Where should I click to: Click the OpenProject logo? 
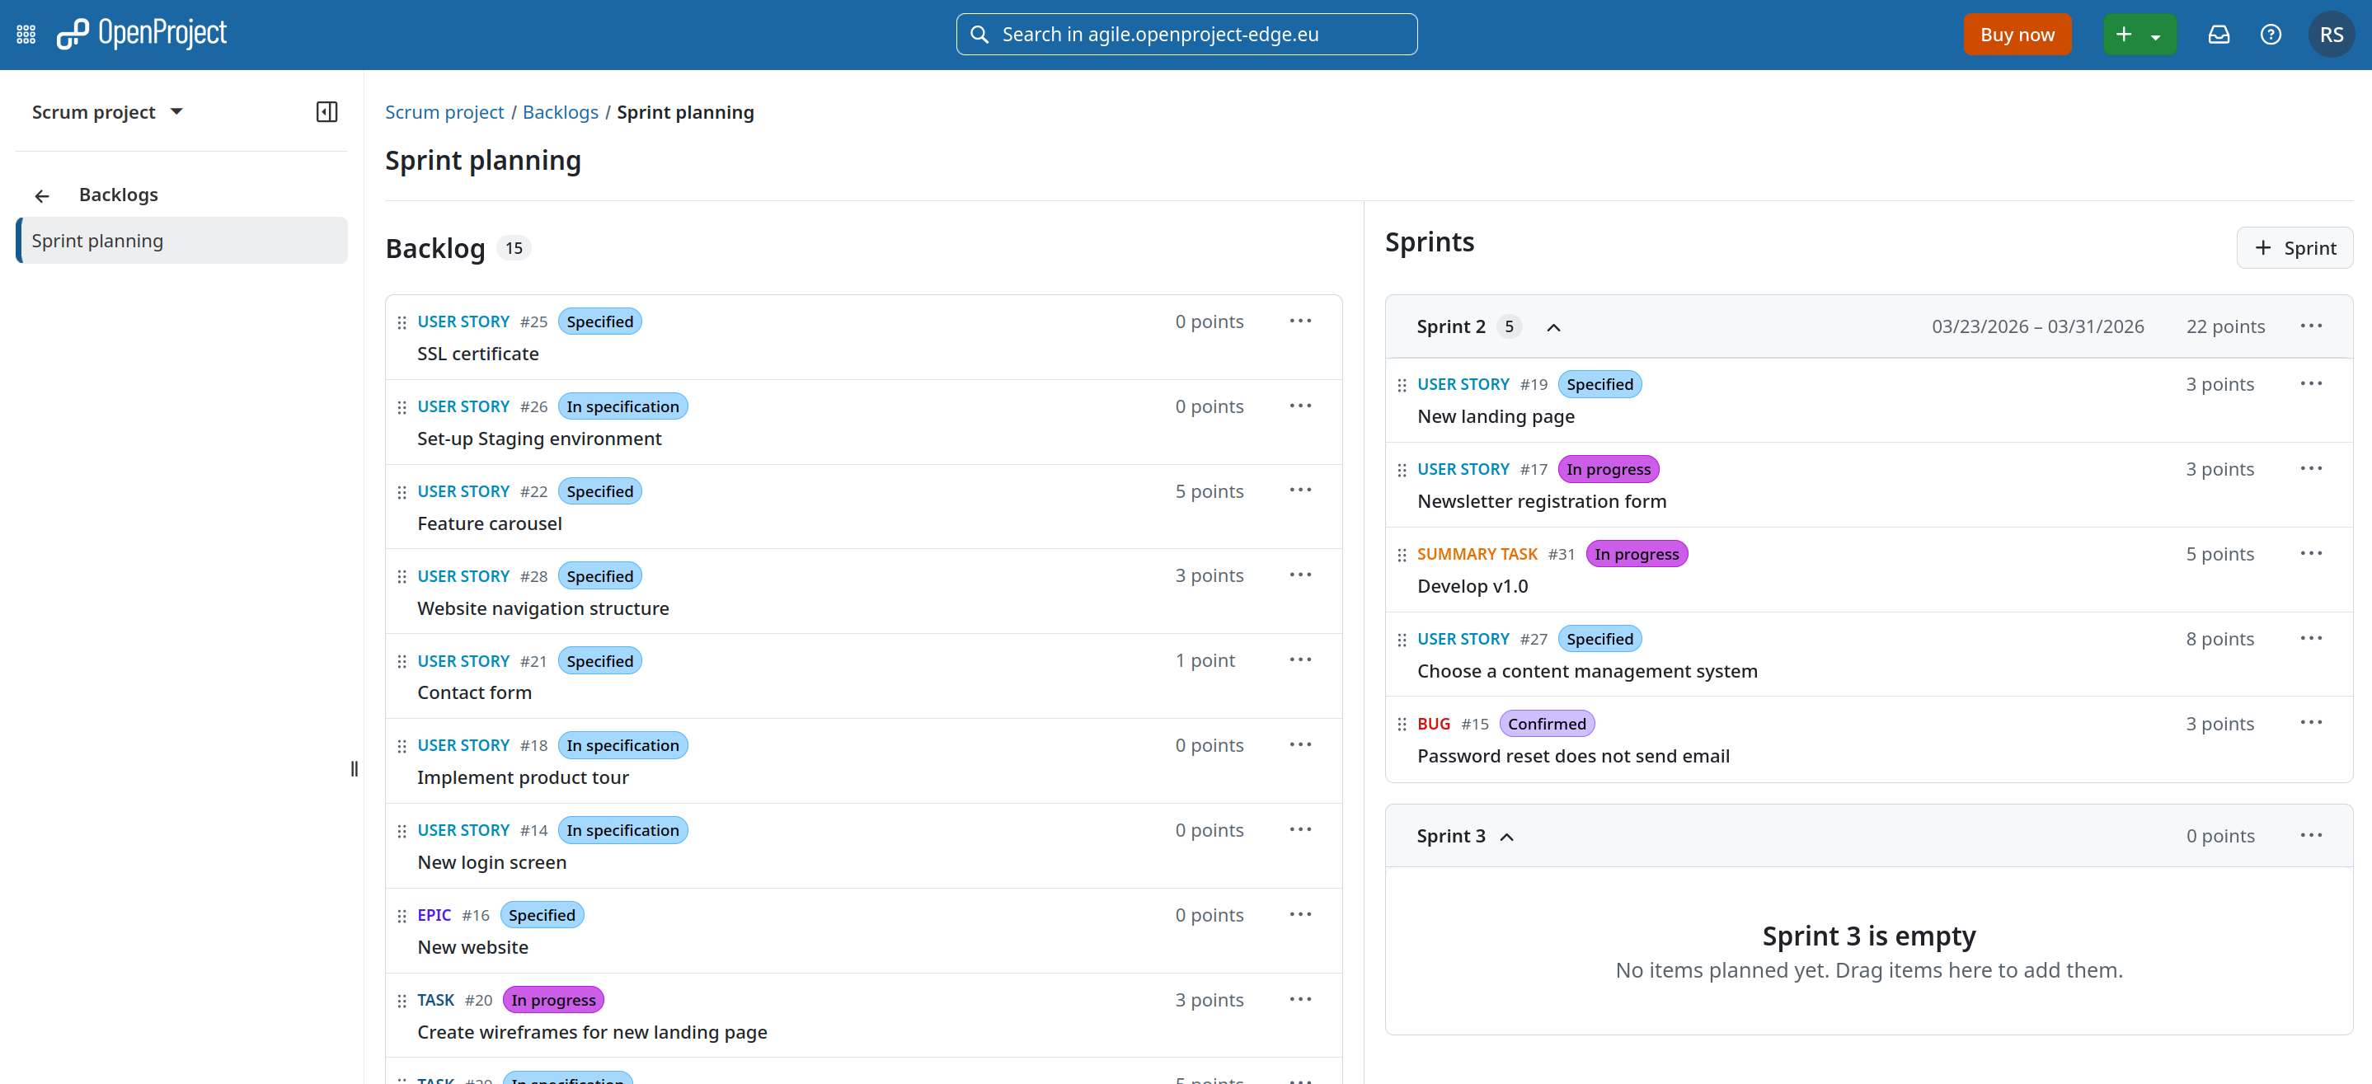click(141, 33)
